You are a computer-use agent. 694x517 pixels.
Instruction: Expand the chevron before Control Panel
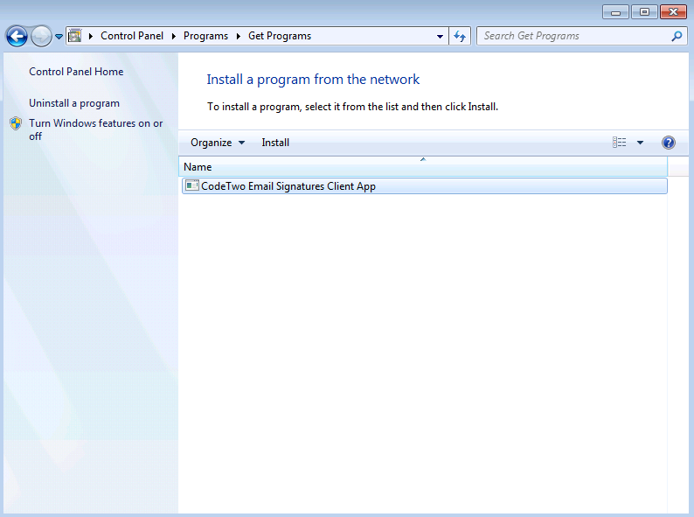91,36
